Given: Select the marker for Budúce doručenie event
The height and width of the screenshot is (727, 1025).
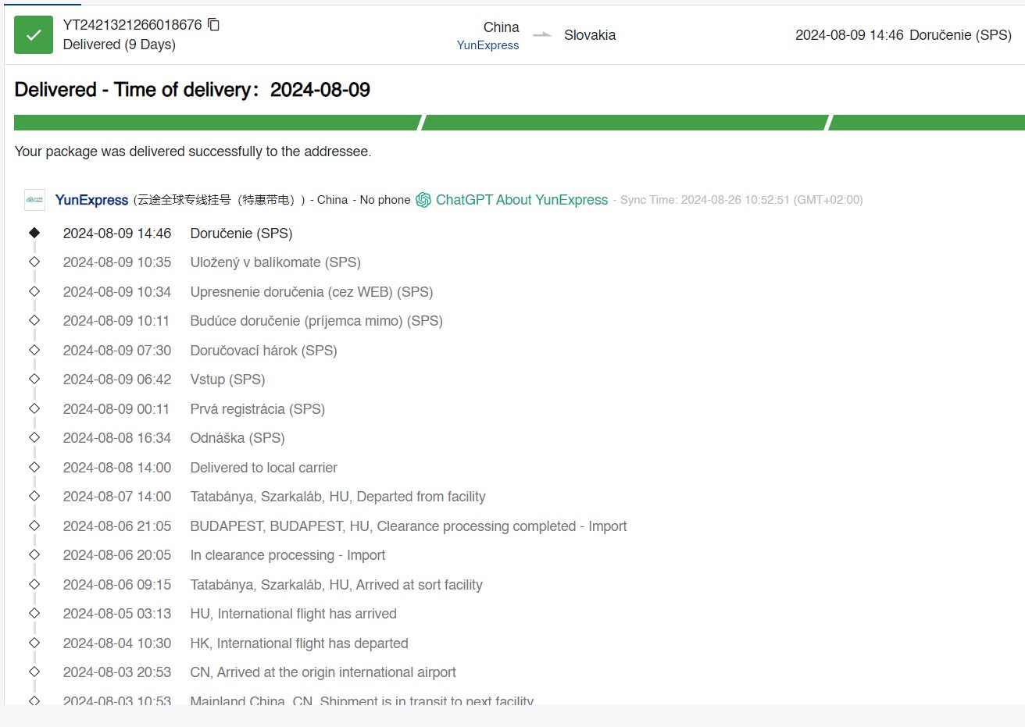Looking at the screenshot, I should tap(34, 321).
